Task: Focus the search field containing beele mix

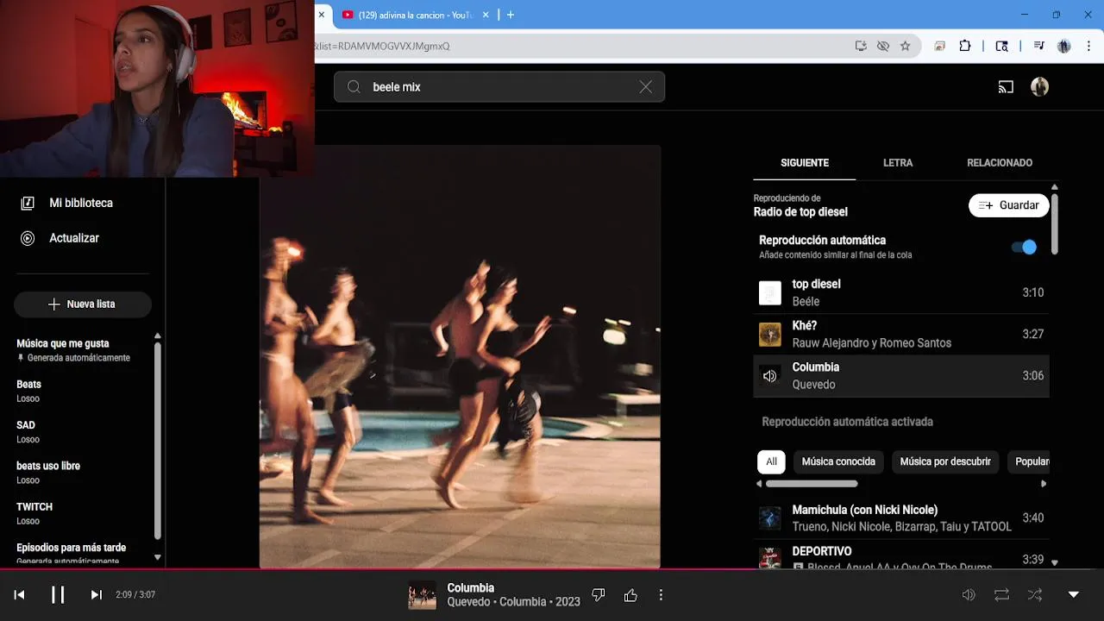Action: tap(499, 86)
